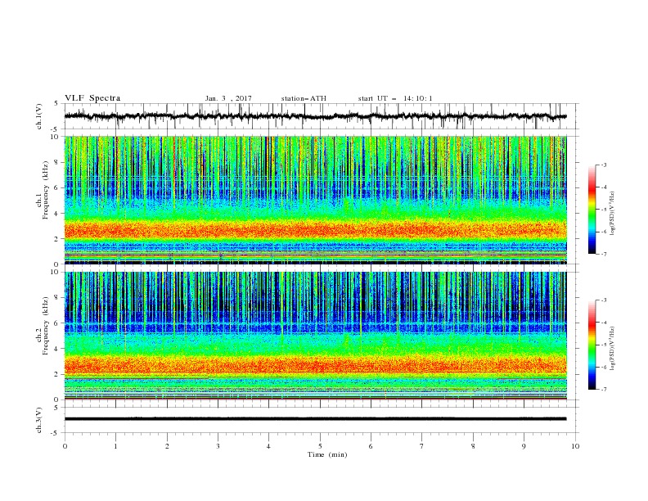The image size is (648, 501).
Task: Click the '-3' label on ch.1 color bar
Action: [603, 165]
